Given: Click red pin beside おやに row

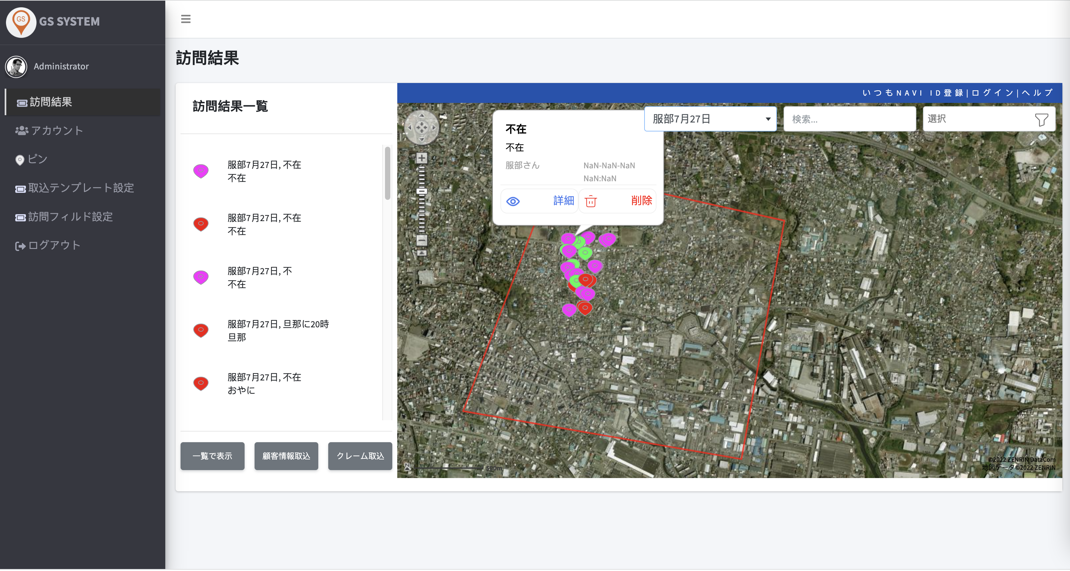Looking at the screenshot, I should [200, 383].
